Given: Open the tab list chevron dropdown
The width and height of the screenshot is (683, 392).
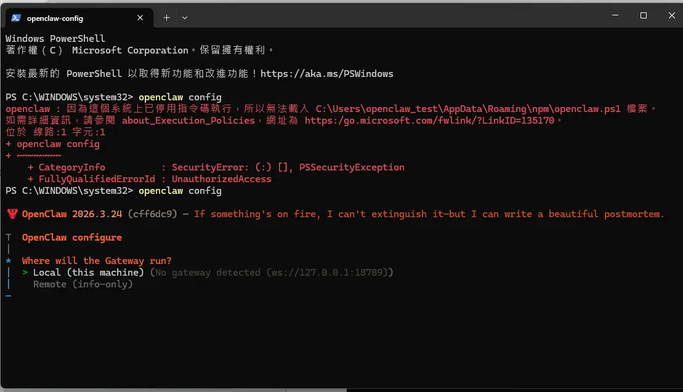Looking at the screenshot, I should coord(184,18).
